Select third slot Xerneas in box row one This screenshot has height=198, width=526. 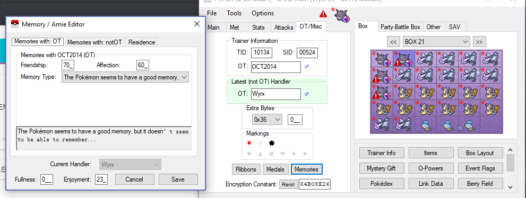pos(425,59)
